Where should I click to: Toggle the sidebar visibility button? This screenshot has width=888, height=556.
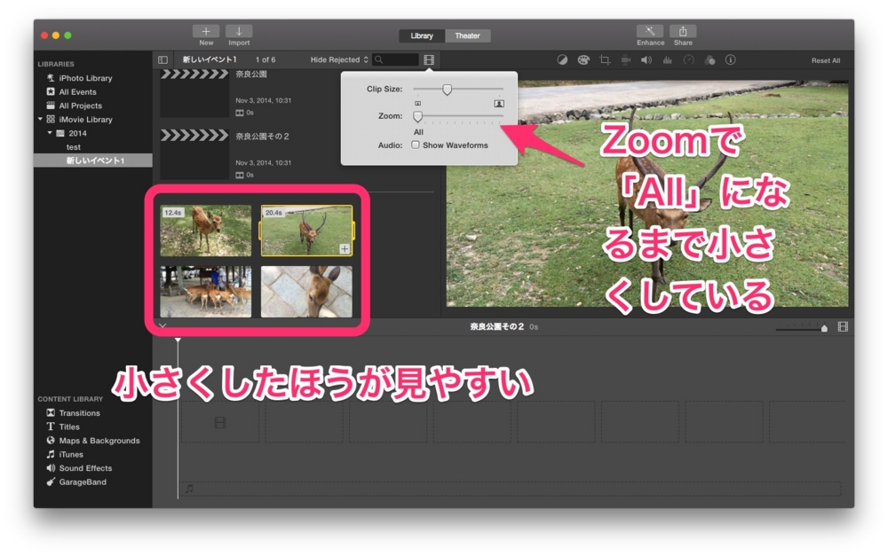tap(163, 59)
